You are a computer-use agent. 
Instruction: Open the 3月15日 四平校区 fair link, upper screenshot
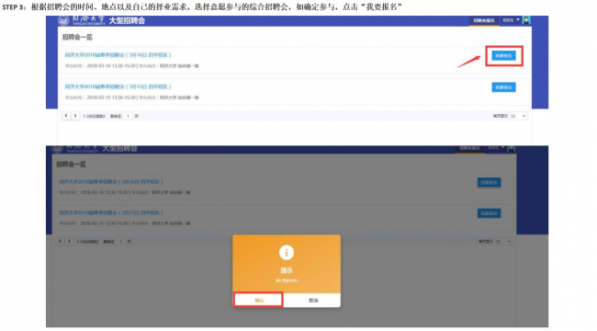click(118, 86)
